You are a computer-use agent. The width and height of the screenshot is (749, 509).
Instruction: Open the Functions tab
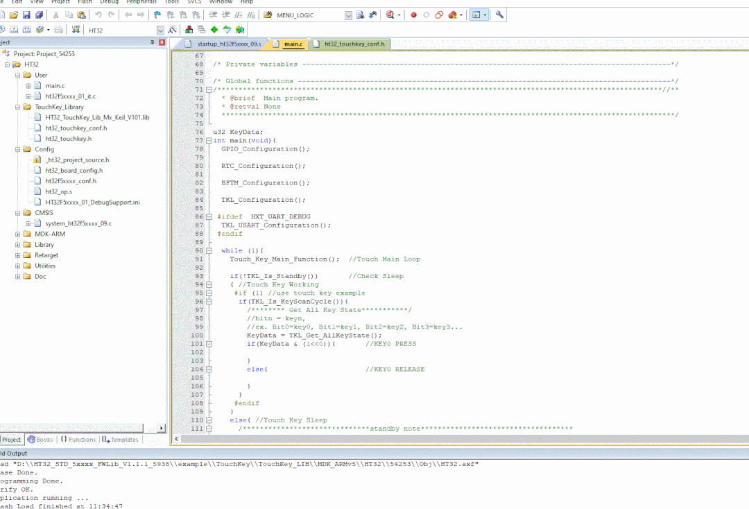coord(78,440)
